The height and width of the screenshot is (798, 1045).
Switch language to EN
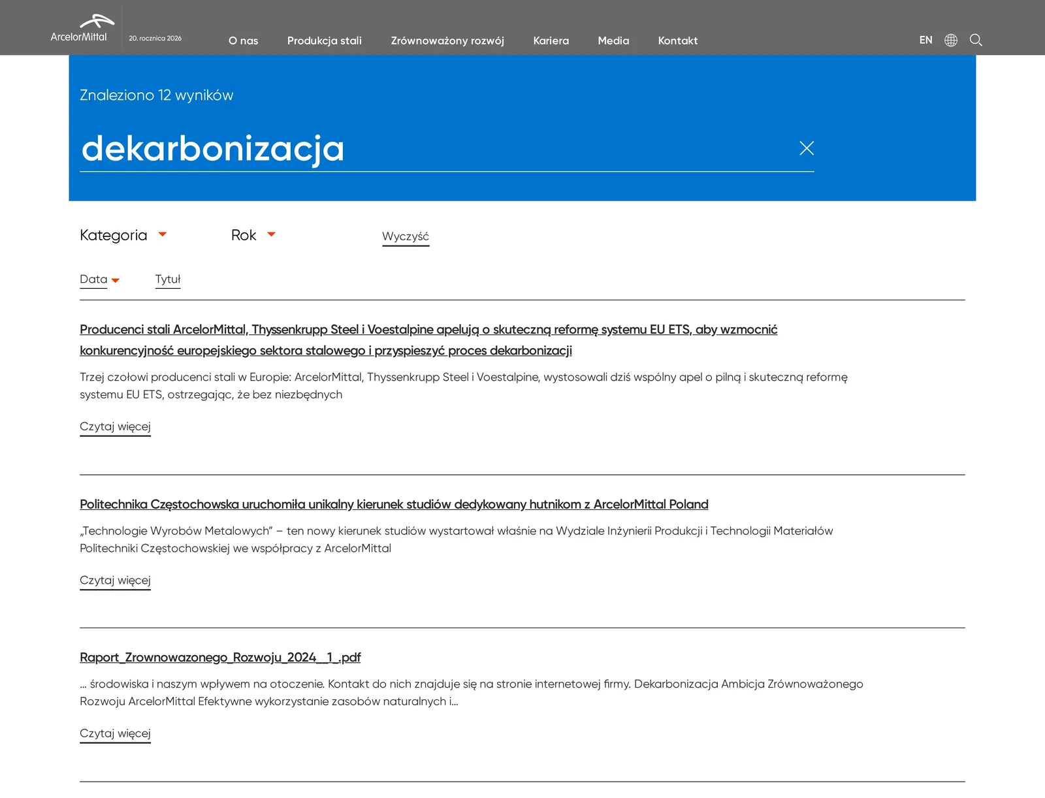(x=925, y=40)
